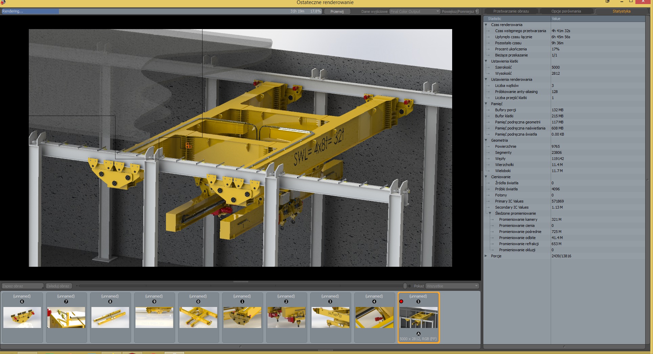Expand the Porcje tree row

coord(486,256)
